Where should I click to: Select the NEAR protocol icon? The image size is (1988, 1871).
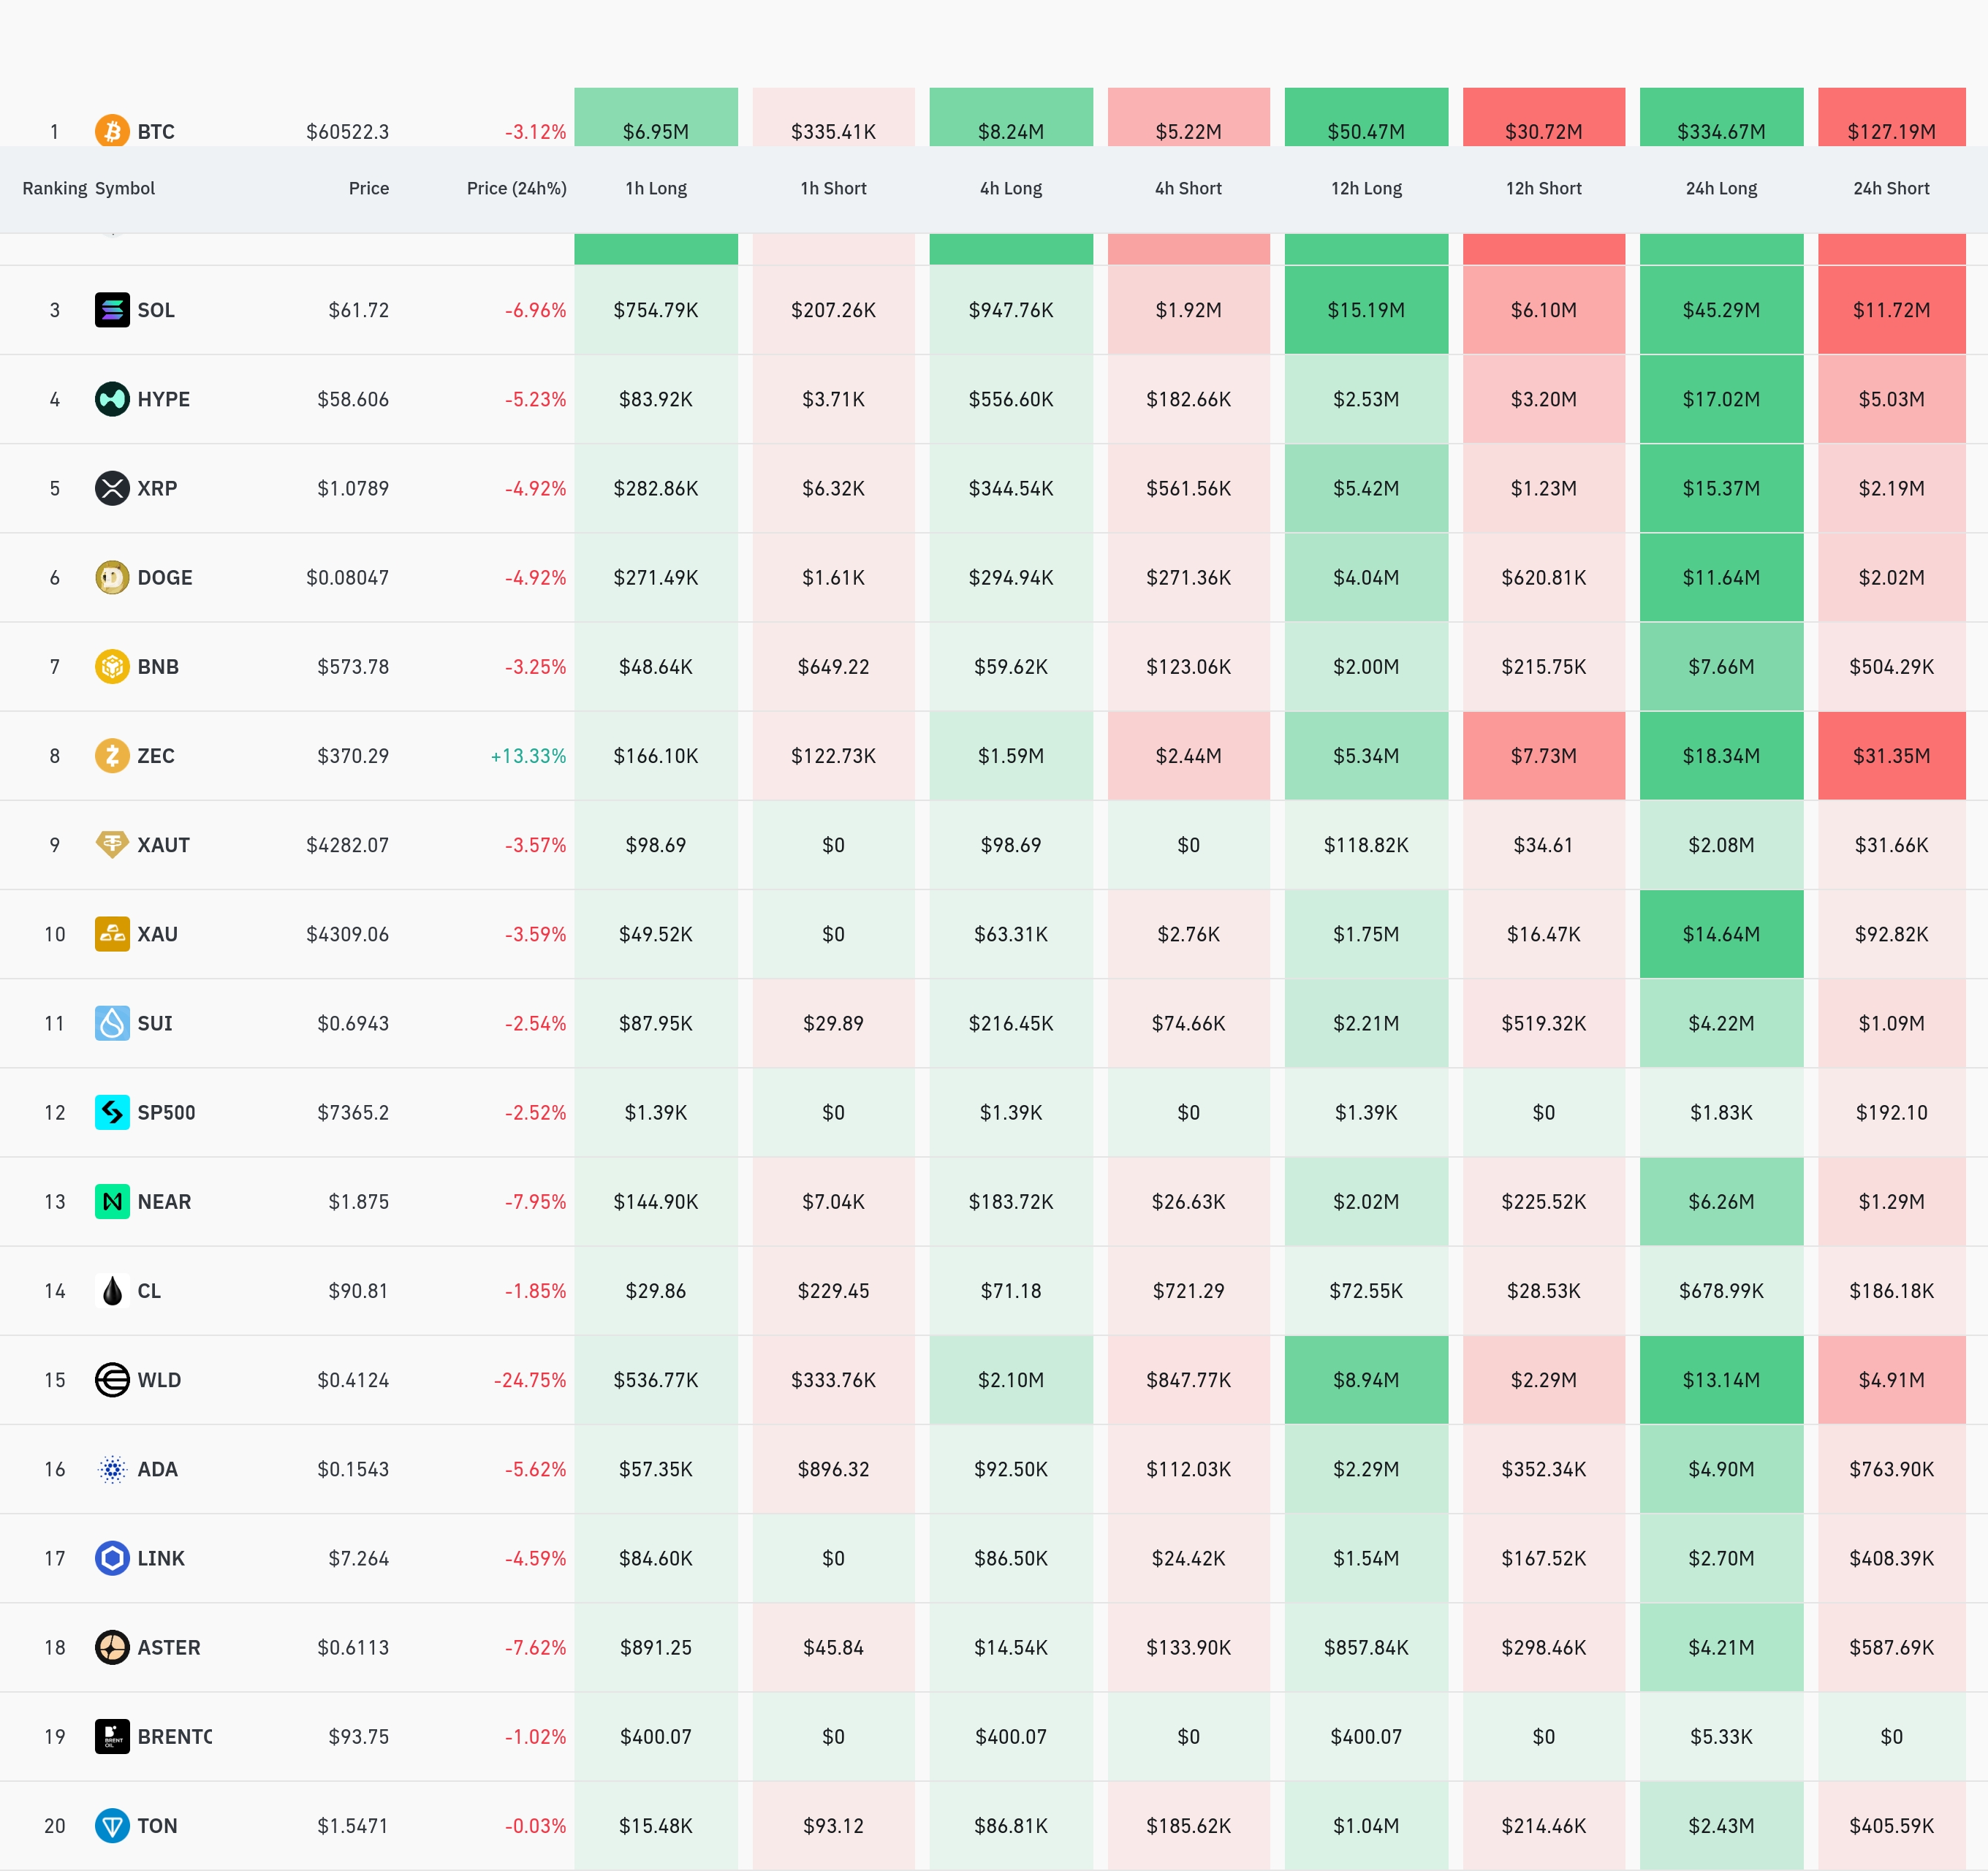[112, 1201]
